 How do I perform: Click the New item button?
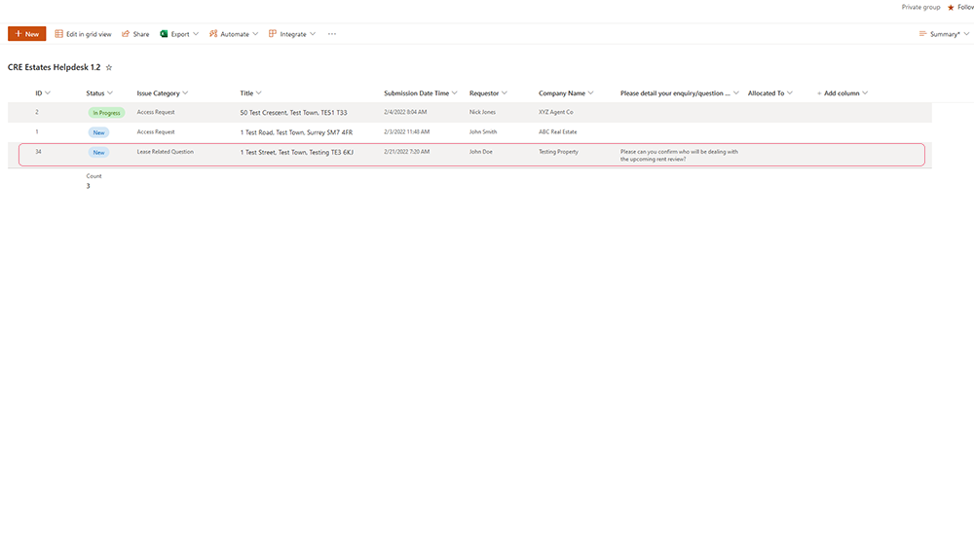(x=26, y=33)
